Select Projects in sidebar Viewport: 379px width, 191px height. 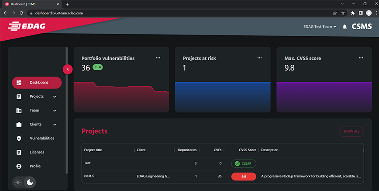(x=37, y=97)
